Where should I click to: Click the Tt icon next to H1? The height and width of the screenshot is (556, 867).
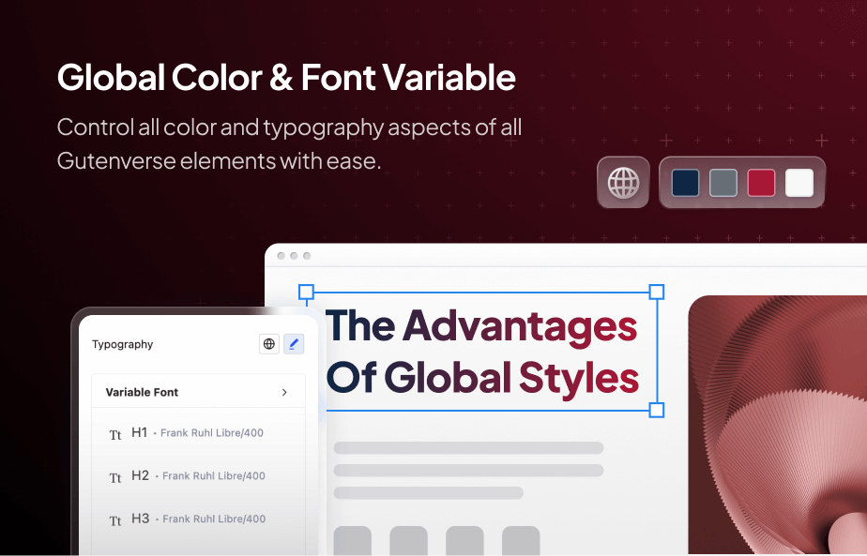(115, 434)
